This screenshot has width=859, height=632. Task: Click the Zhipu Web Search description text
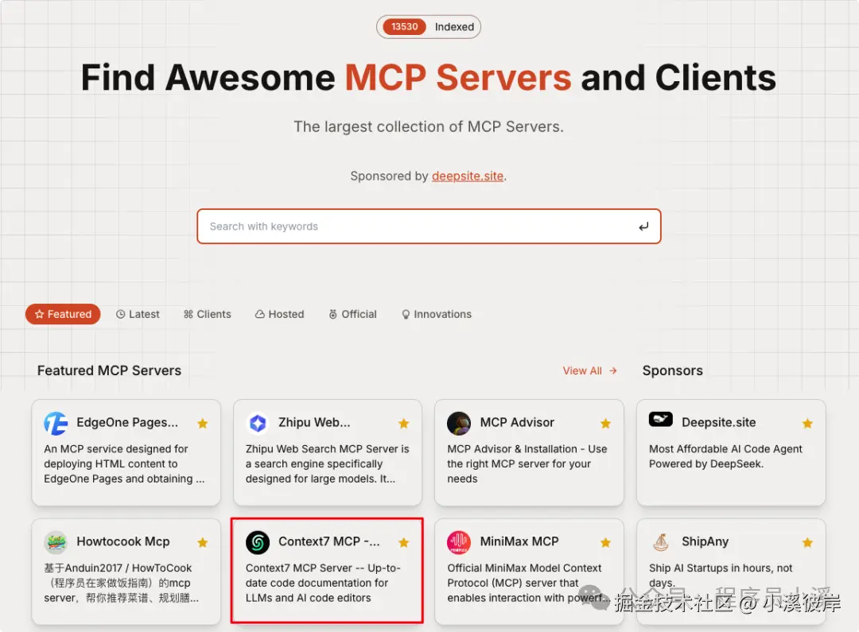pyautogui.click(x=327, y=463)
